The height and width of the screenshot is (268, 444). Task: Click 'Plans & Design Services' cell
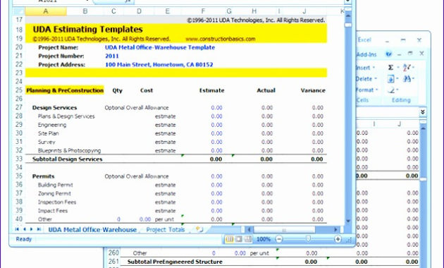[x=66, y=116]
